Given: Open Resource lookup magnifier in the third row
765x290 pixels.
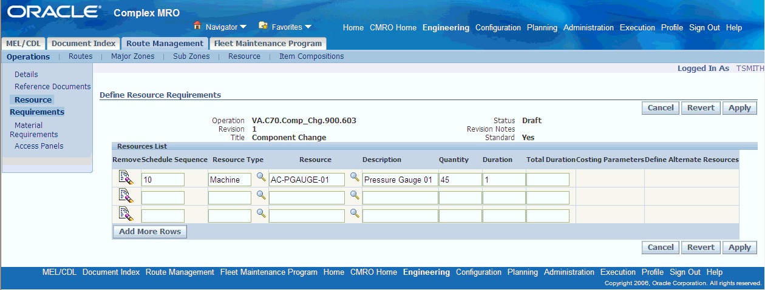Looking at the screenshot, I should click(x=355, y=214).
